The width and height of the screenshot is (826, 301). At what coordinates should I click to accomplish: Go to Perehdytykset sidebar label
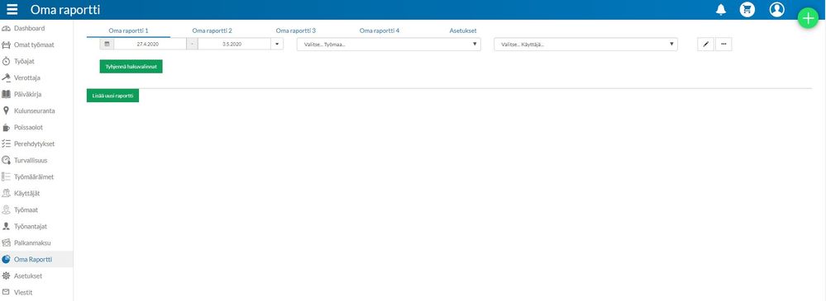34,144
